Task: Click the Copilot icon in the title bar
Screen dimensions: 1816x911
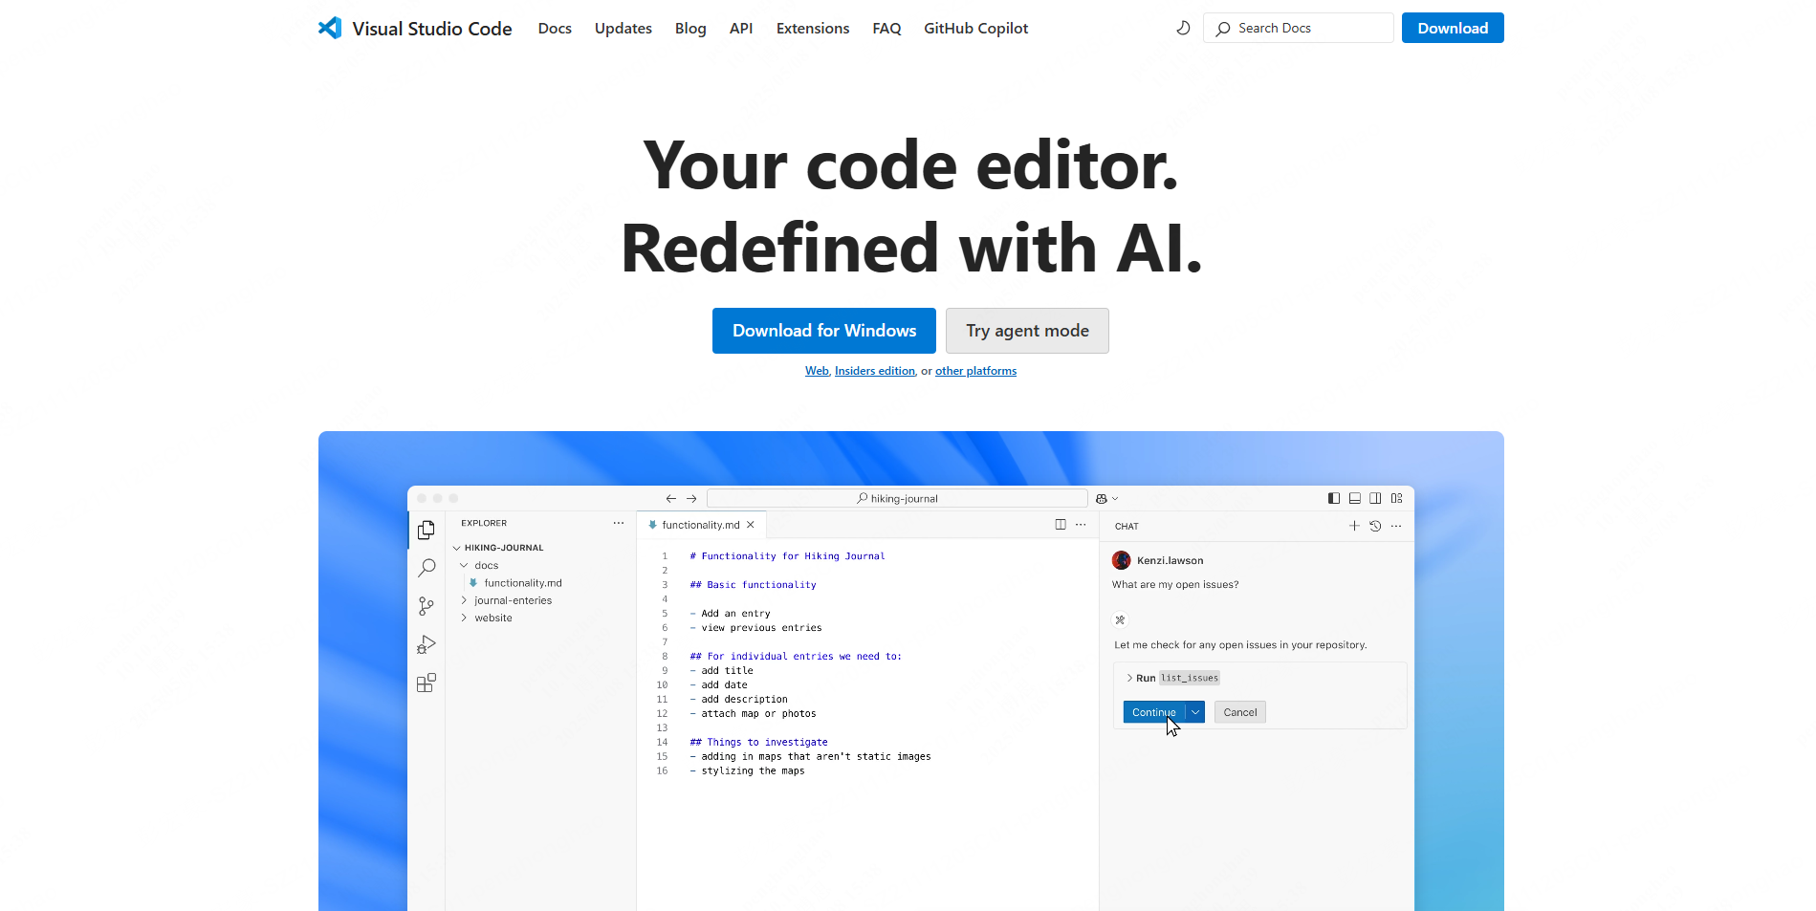Action: point(1102,498)
